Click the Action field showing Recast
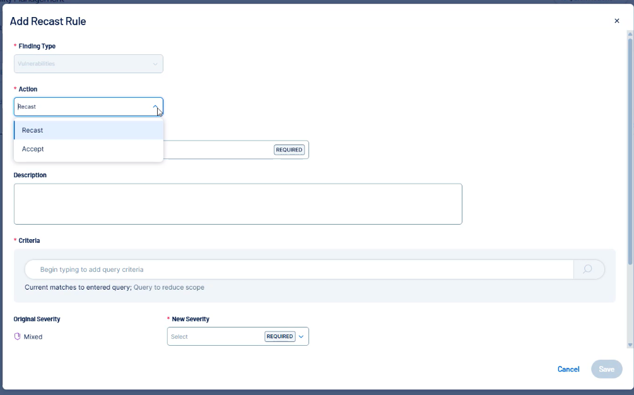 (82, 107)
